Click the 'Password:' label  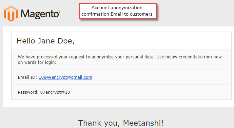(x=28, y=92)
